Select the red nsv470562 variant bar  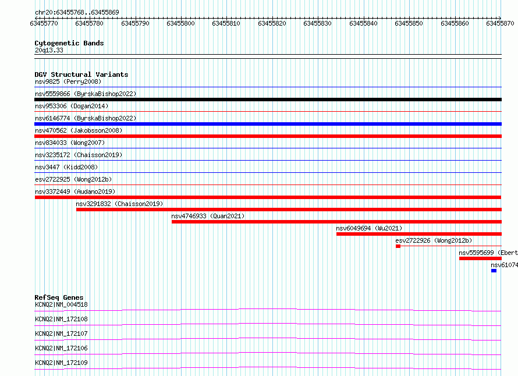(268, 136)
